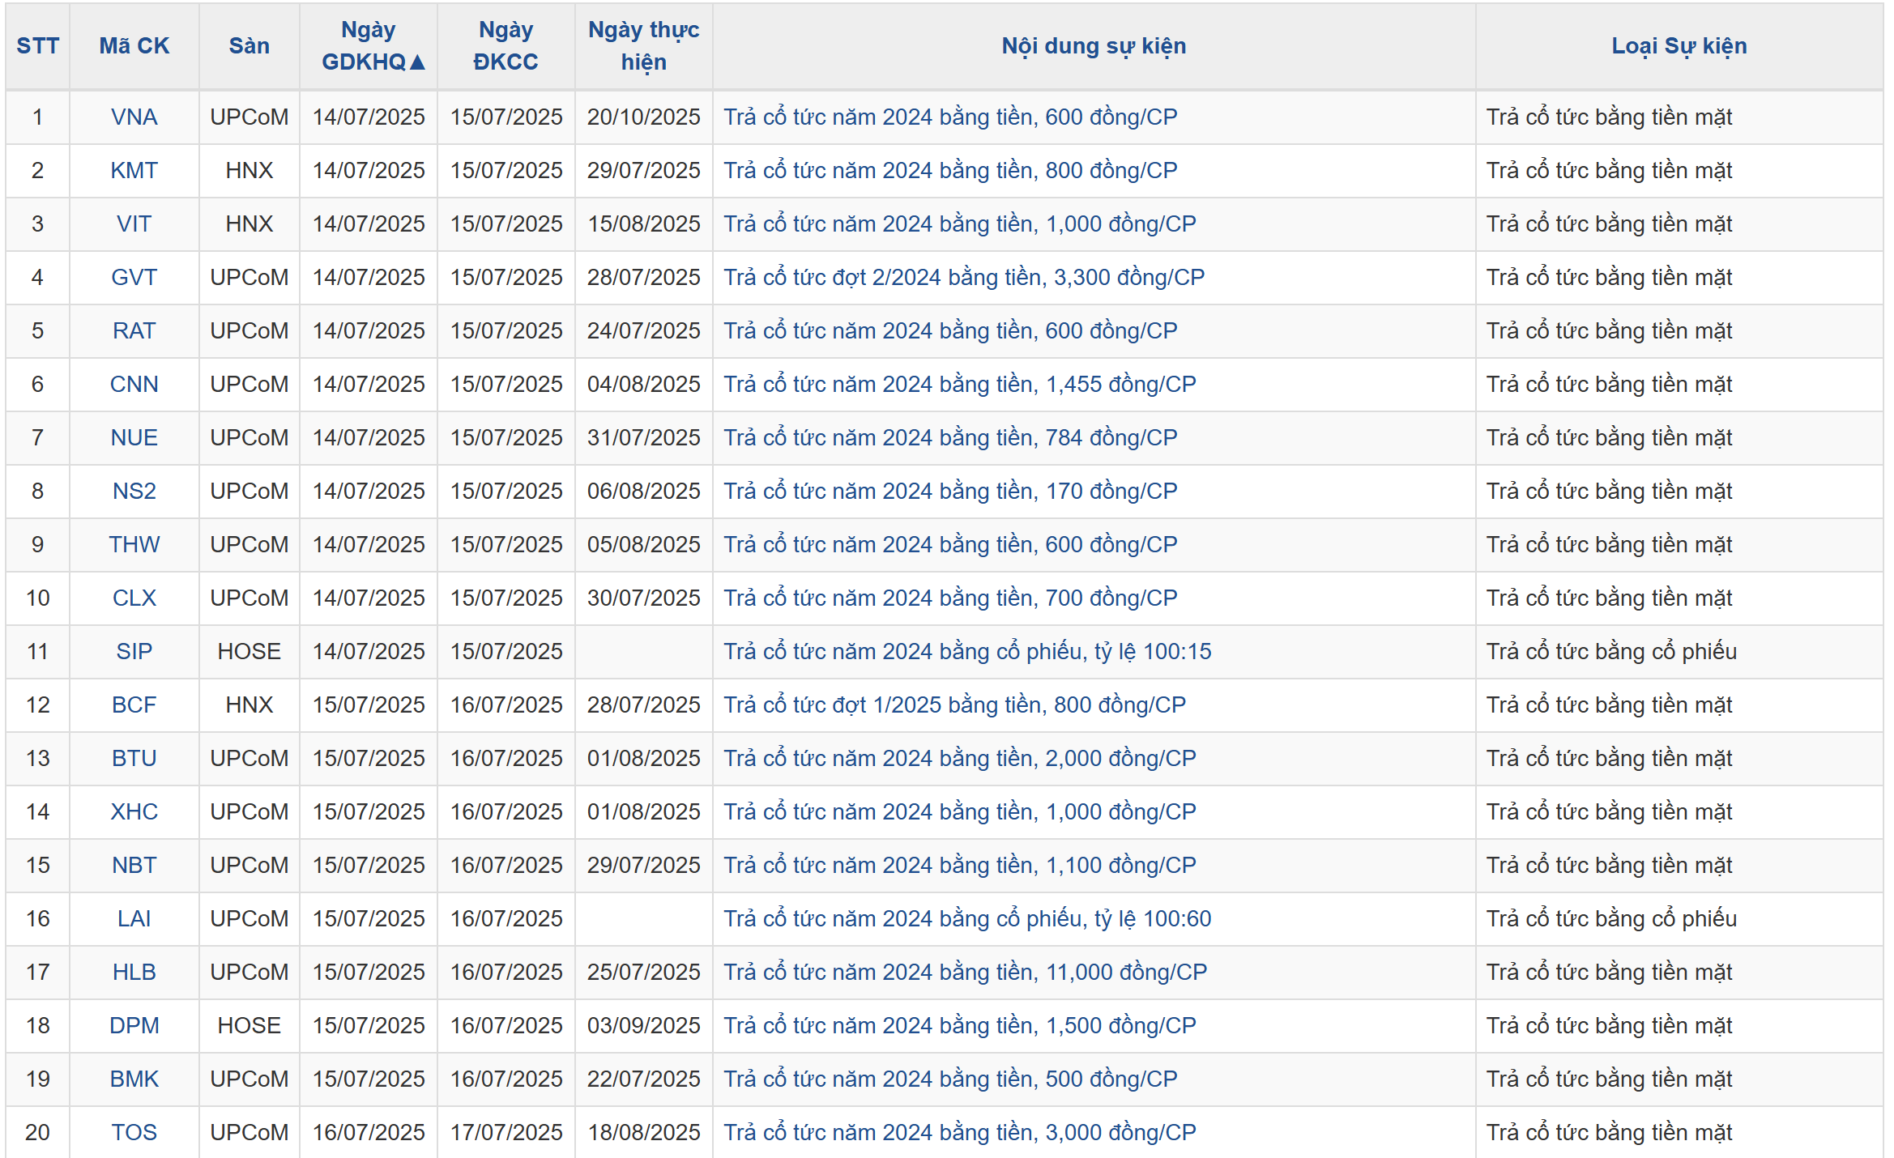Open XHC event: dividend 1,000 đồng/CP
The image size is (1894, 1158).
pyautogui.click(x=960, y=812)
